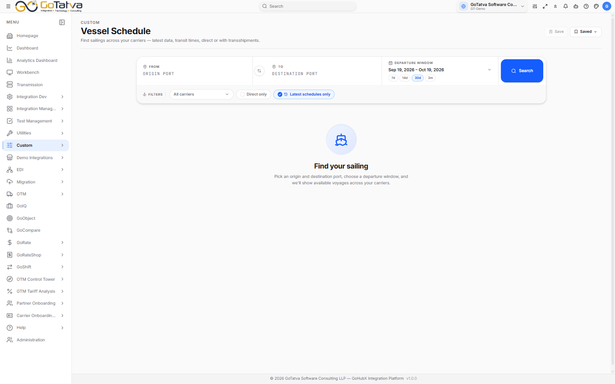Click the v1.0.0 version text in footer

tap(411, 378)
